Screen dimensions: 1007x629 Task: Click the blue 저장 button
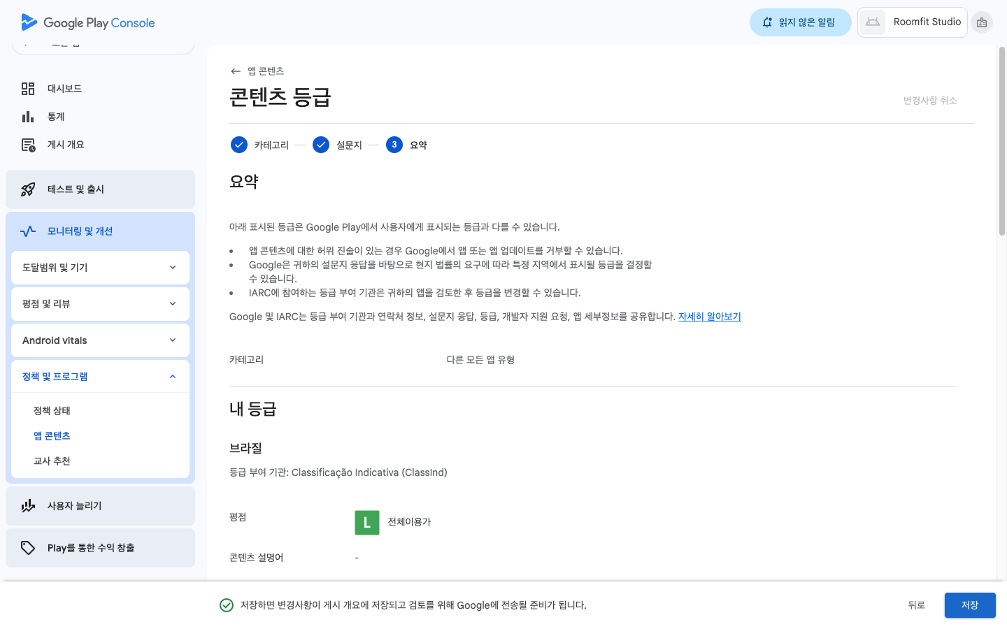(969, 605)
